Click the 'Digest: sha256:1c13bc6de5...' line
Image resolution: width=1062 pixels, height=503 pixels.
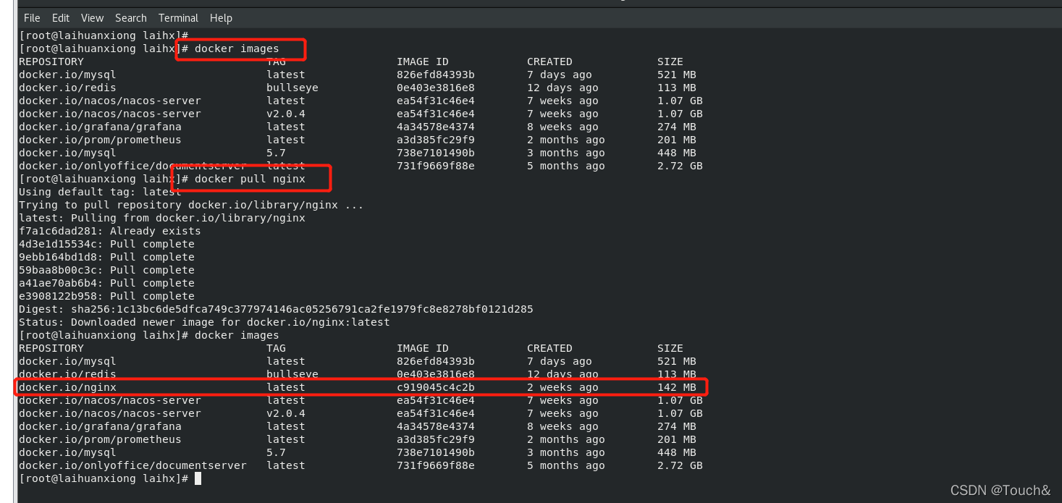(x=276, y=309)
